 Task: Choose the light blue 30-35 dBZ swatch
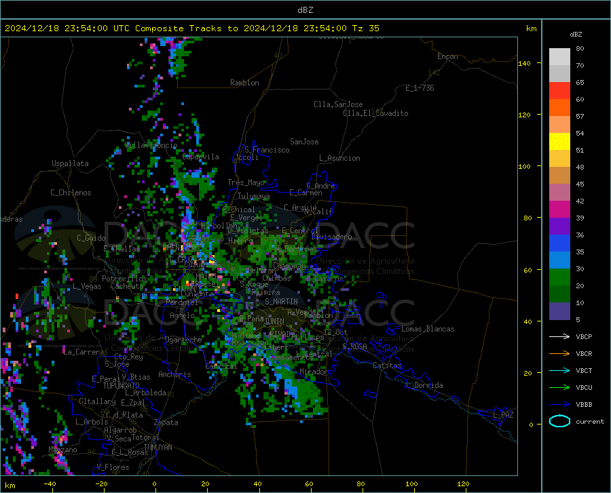559,260
